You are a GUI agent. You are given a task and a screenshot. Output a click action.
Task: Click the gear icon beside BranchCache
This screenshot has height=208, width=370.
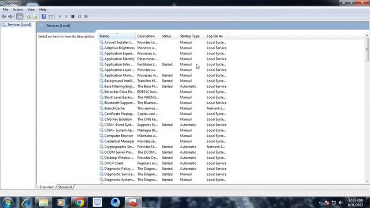pyautogui.click(x=101, y=108)
